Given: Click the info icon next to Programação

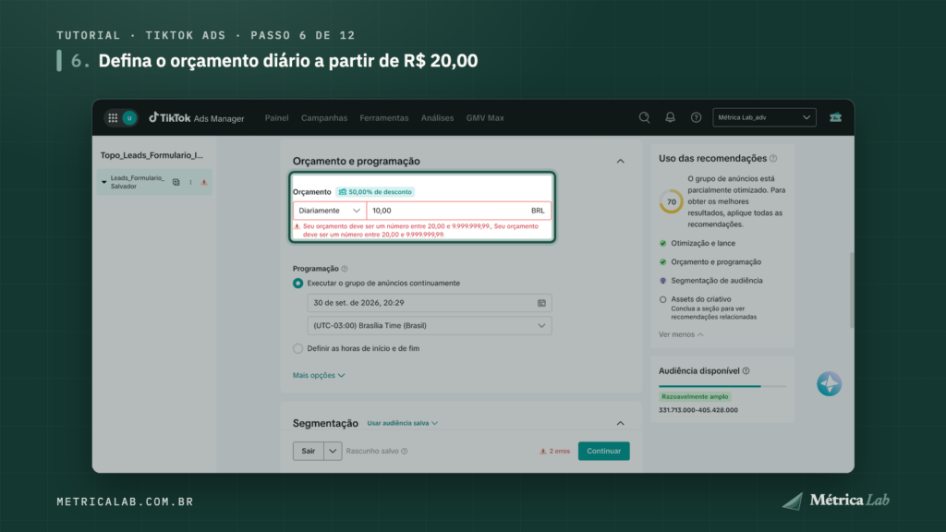Looking at the screenshot, I should click(x=345, y=269).
